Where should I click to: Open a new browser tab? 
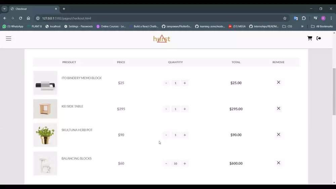point(64,9)
